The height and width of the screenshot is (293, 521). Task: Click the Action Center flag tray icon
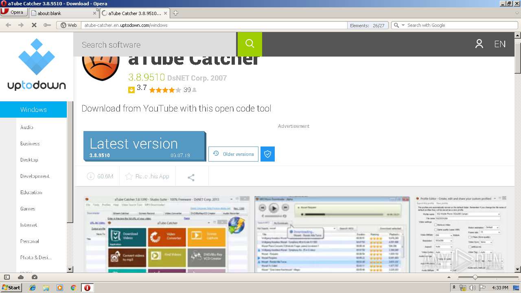(482, 288)
